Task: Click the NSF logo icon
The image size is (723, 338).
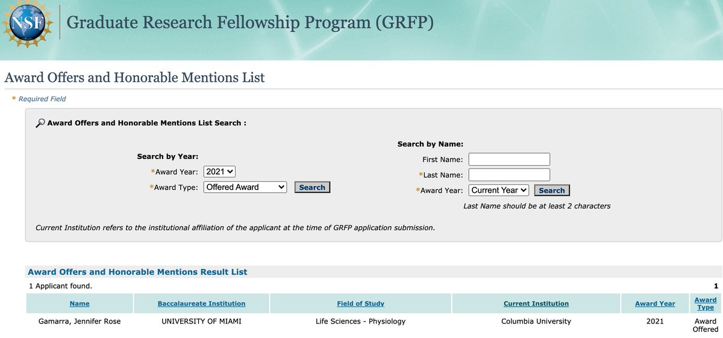Action: (x=28, y=25)
